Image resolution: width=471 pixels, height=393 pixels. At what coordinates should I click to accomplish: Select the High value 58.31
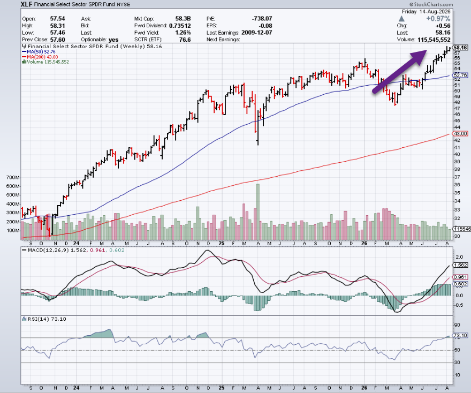coord(57,26)
